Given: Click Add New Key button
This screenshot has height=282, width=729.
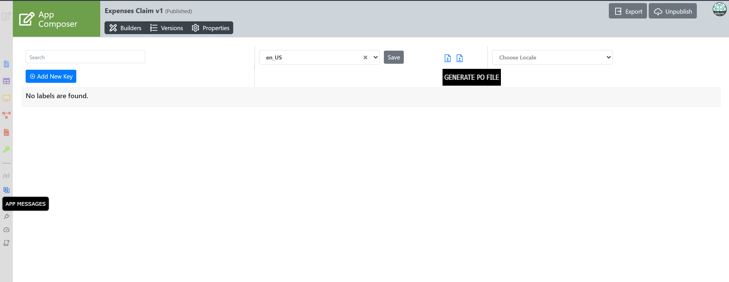Looking at the screenshot, I should [x=51, y=76].
